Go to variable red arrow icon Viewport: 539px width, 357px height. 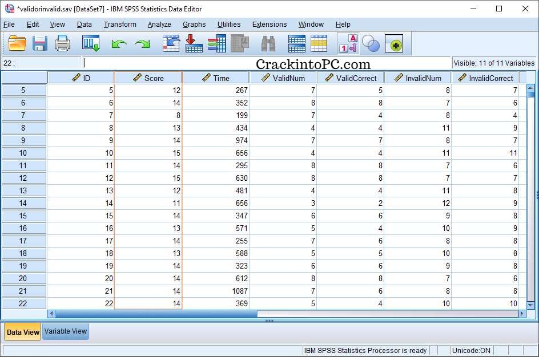(x=194, y=43)
